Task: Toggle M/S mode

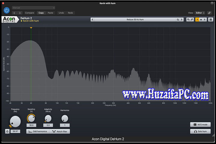Action: click(x=200, y=124)
